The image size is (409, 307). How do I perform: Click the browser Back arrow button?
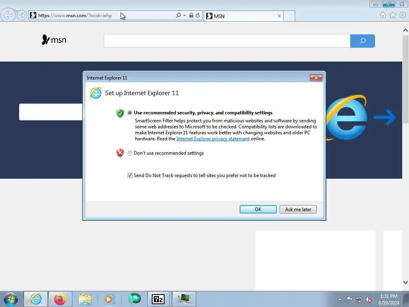click(x=8, y=15)
